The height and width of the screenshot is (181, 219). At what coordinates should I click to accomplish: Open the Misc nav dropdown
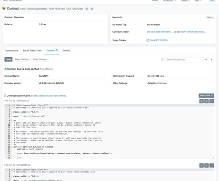(x=198, y=1)
